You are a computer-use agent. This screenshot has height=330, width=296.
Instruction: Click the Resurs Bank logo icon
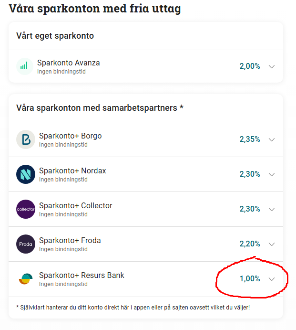pyautogui.click(x=26, y=279)
